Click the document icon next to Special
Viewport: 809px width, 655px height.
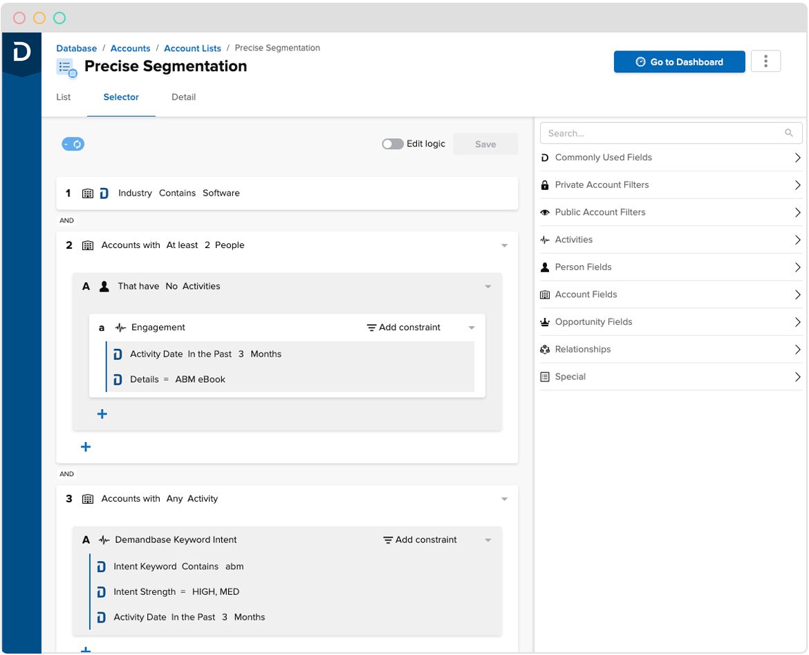[x=545, y=376]
